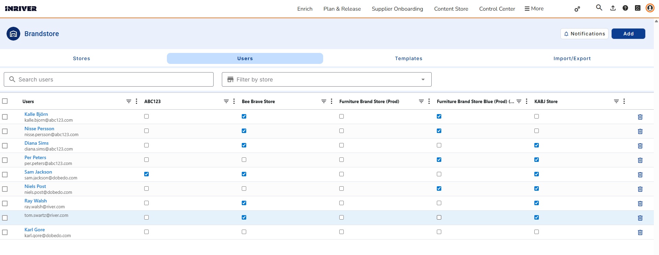The width and height of the screenshot is (659, 255).
Task: Click filter icon in KABJ Store column
Action: (x=616, y=101)
